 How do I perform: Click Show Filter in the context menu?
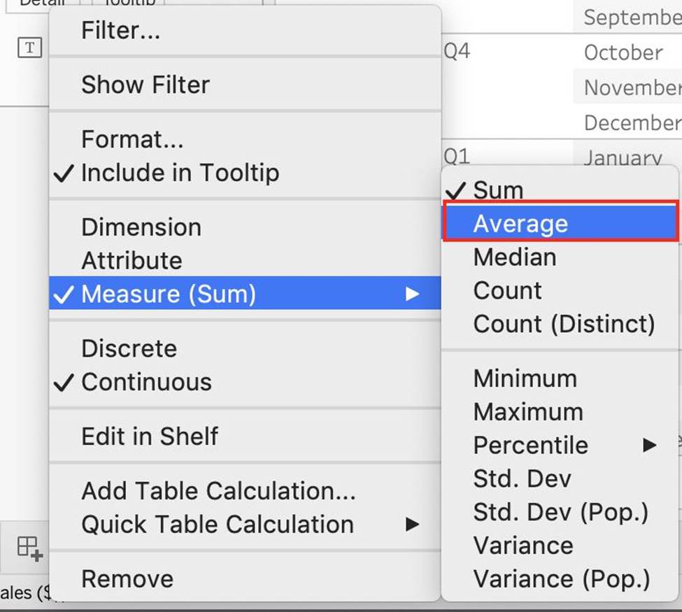pyautogui.click(x=145, y=85)
